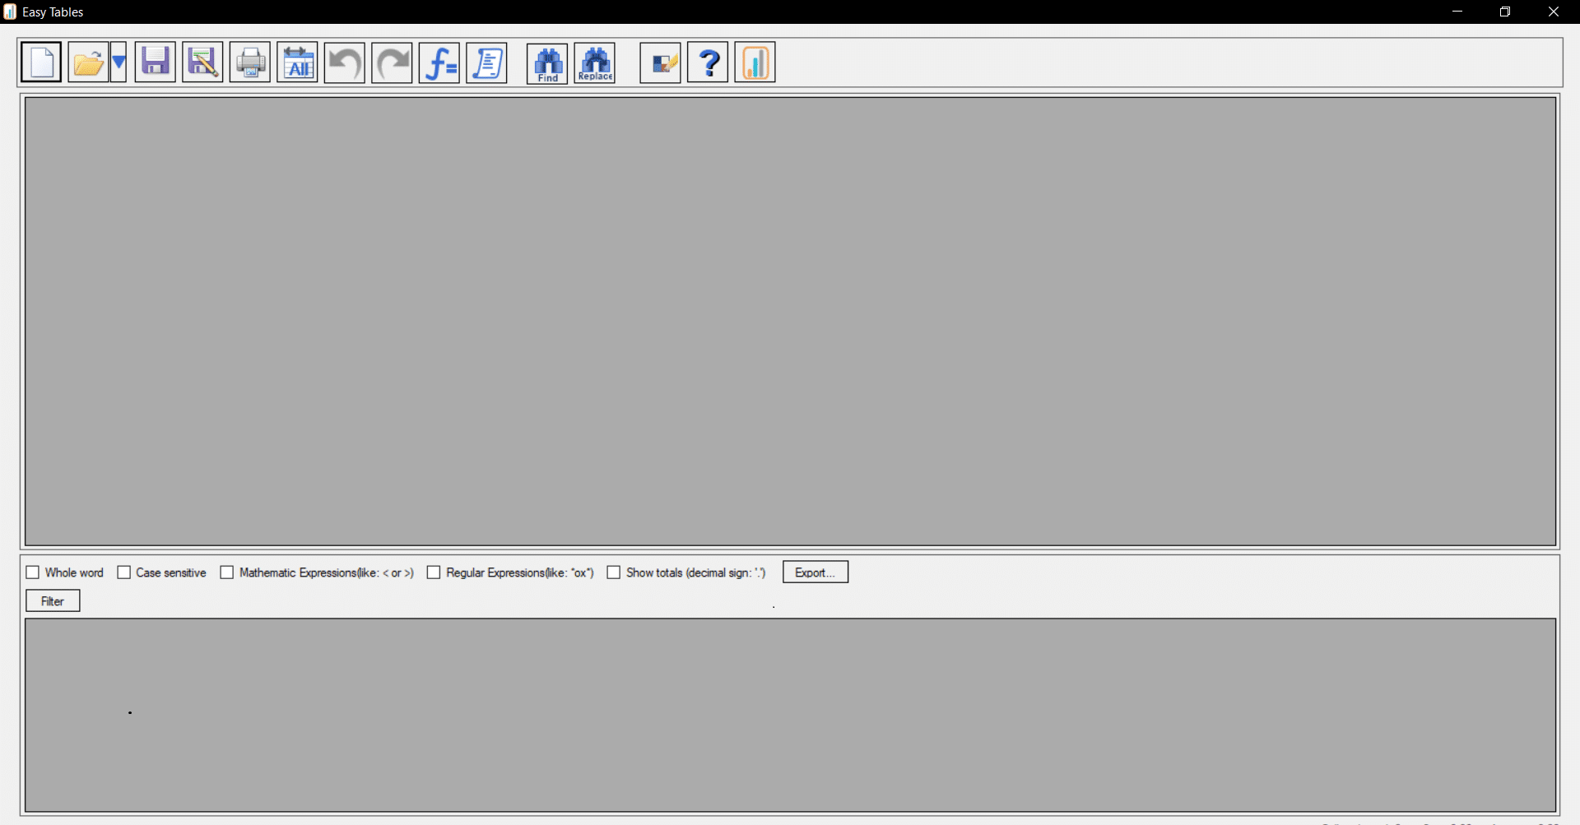This screenshot has height=825, width=1580.
Task: Toggle Mathematic Expressions checkbox
Action: point(227,572)
